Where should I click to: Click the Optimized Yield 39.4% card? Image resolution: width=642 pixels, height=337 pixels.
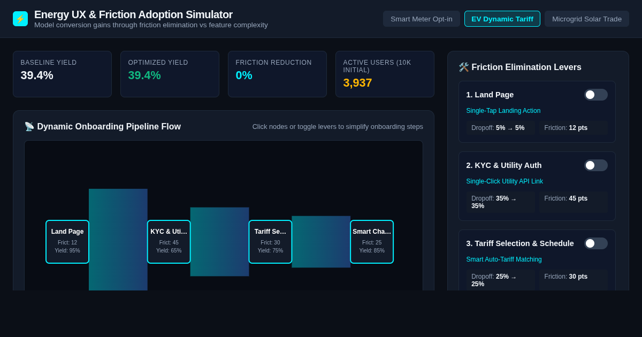(170, 74)
